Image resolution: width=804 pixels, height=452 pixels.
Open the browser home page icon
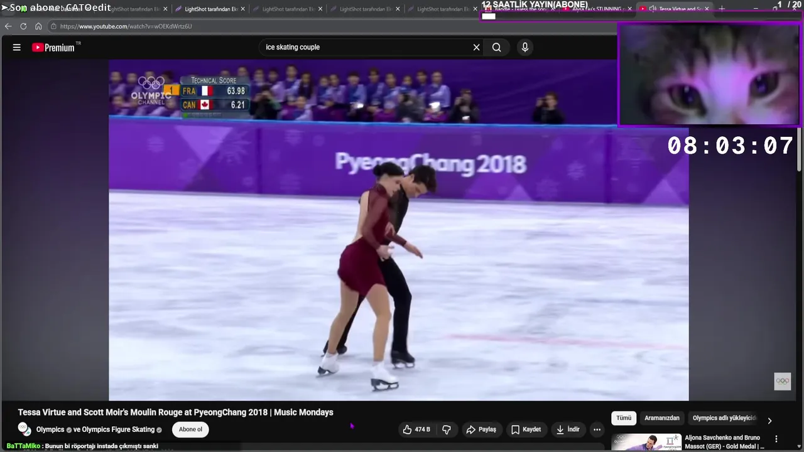(38, 26)
